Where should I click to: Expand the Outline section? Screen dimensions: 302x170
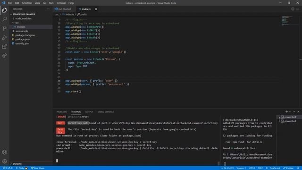point(17,164)
